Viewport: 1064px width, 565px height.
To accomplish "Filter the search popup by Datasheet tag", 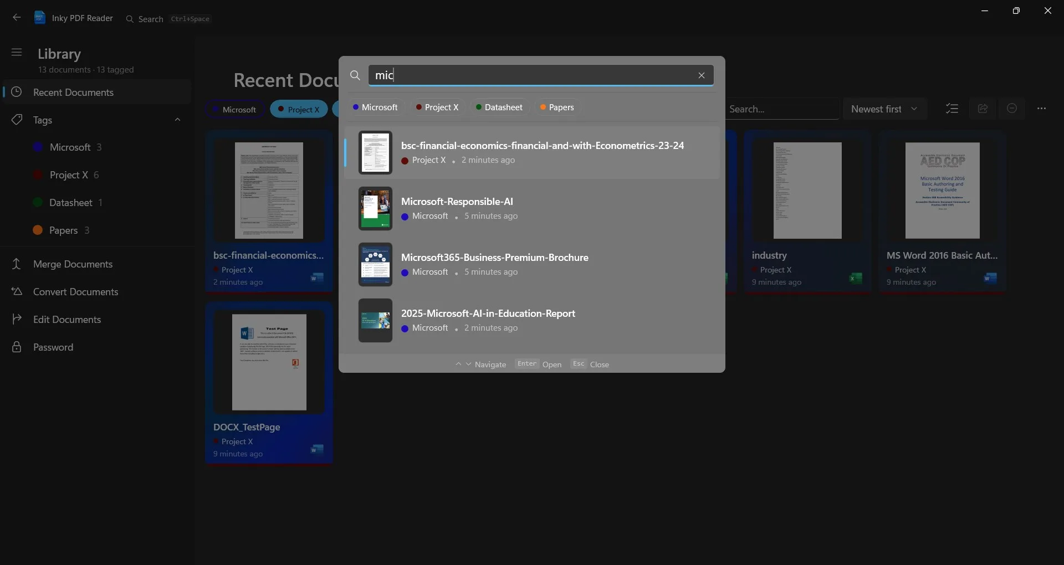I will [499, 107].
